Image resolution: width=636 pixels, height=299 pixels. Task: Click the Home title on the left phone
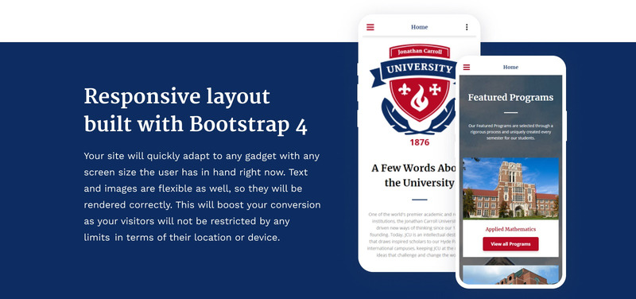tap(419, 27)
